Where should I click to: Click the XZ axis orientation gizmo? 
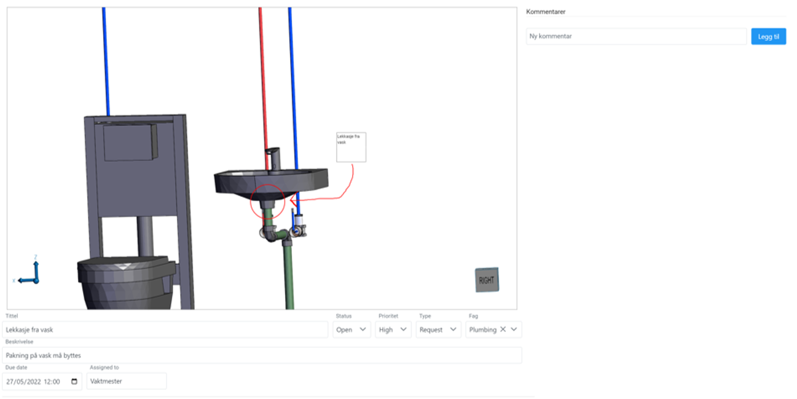click(28, 272)
